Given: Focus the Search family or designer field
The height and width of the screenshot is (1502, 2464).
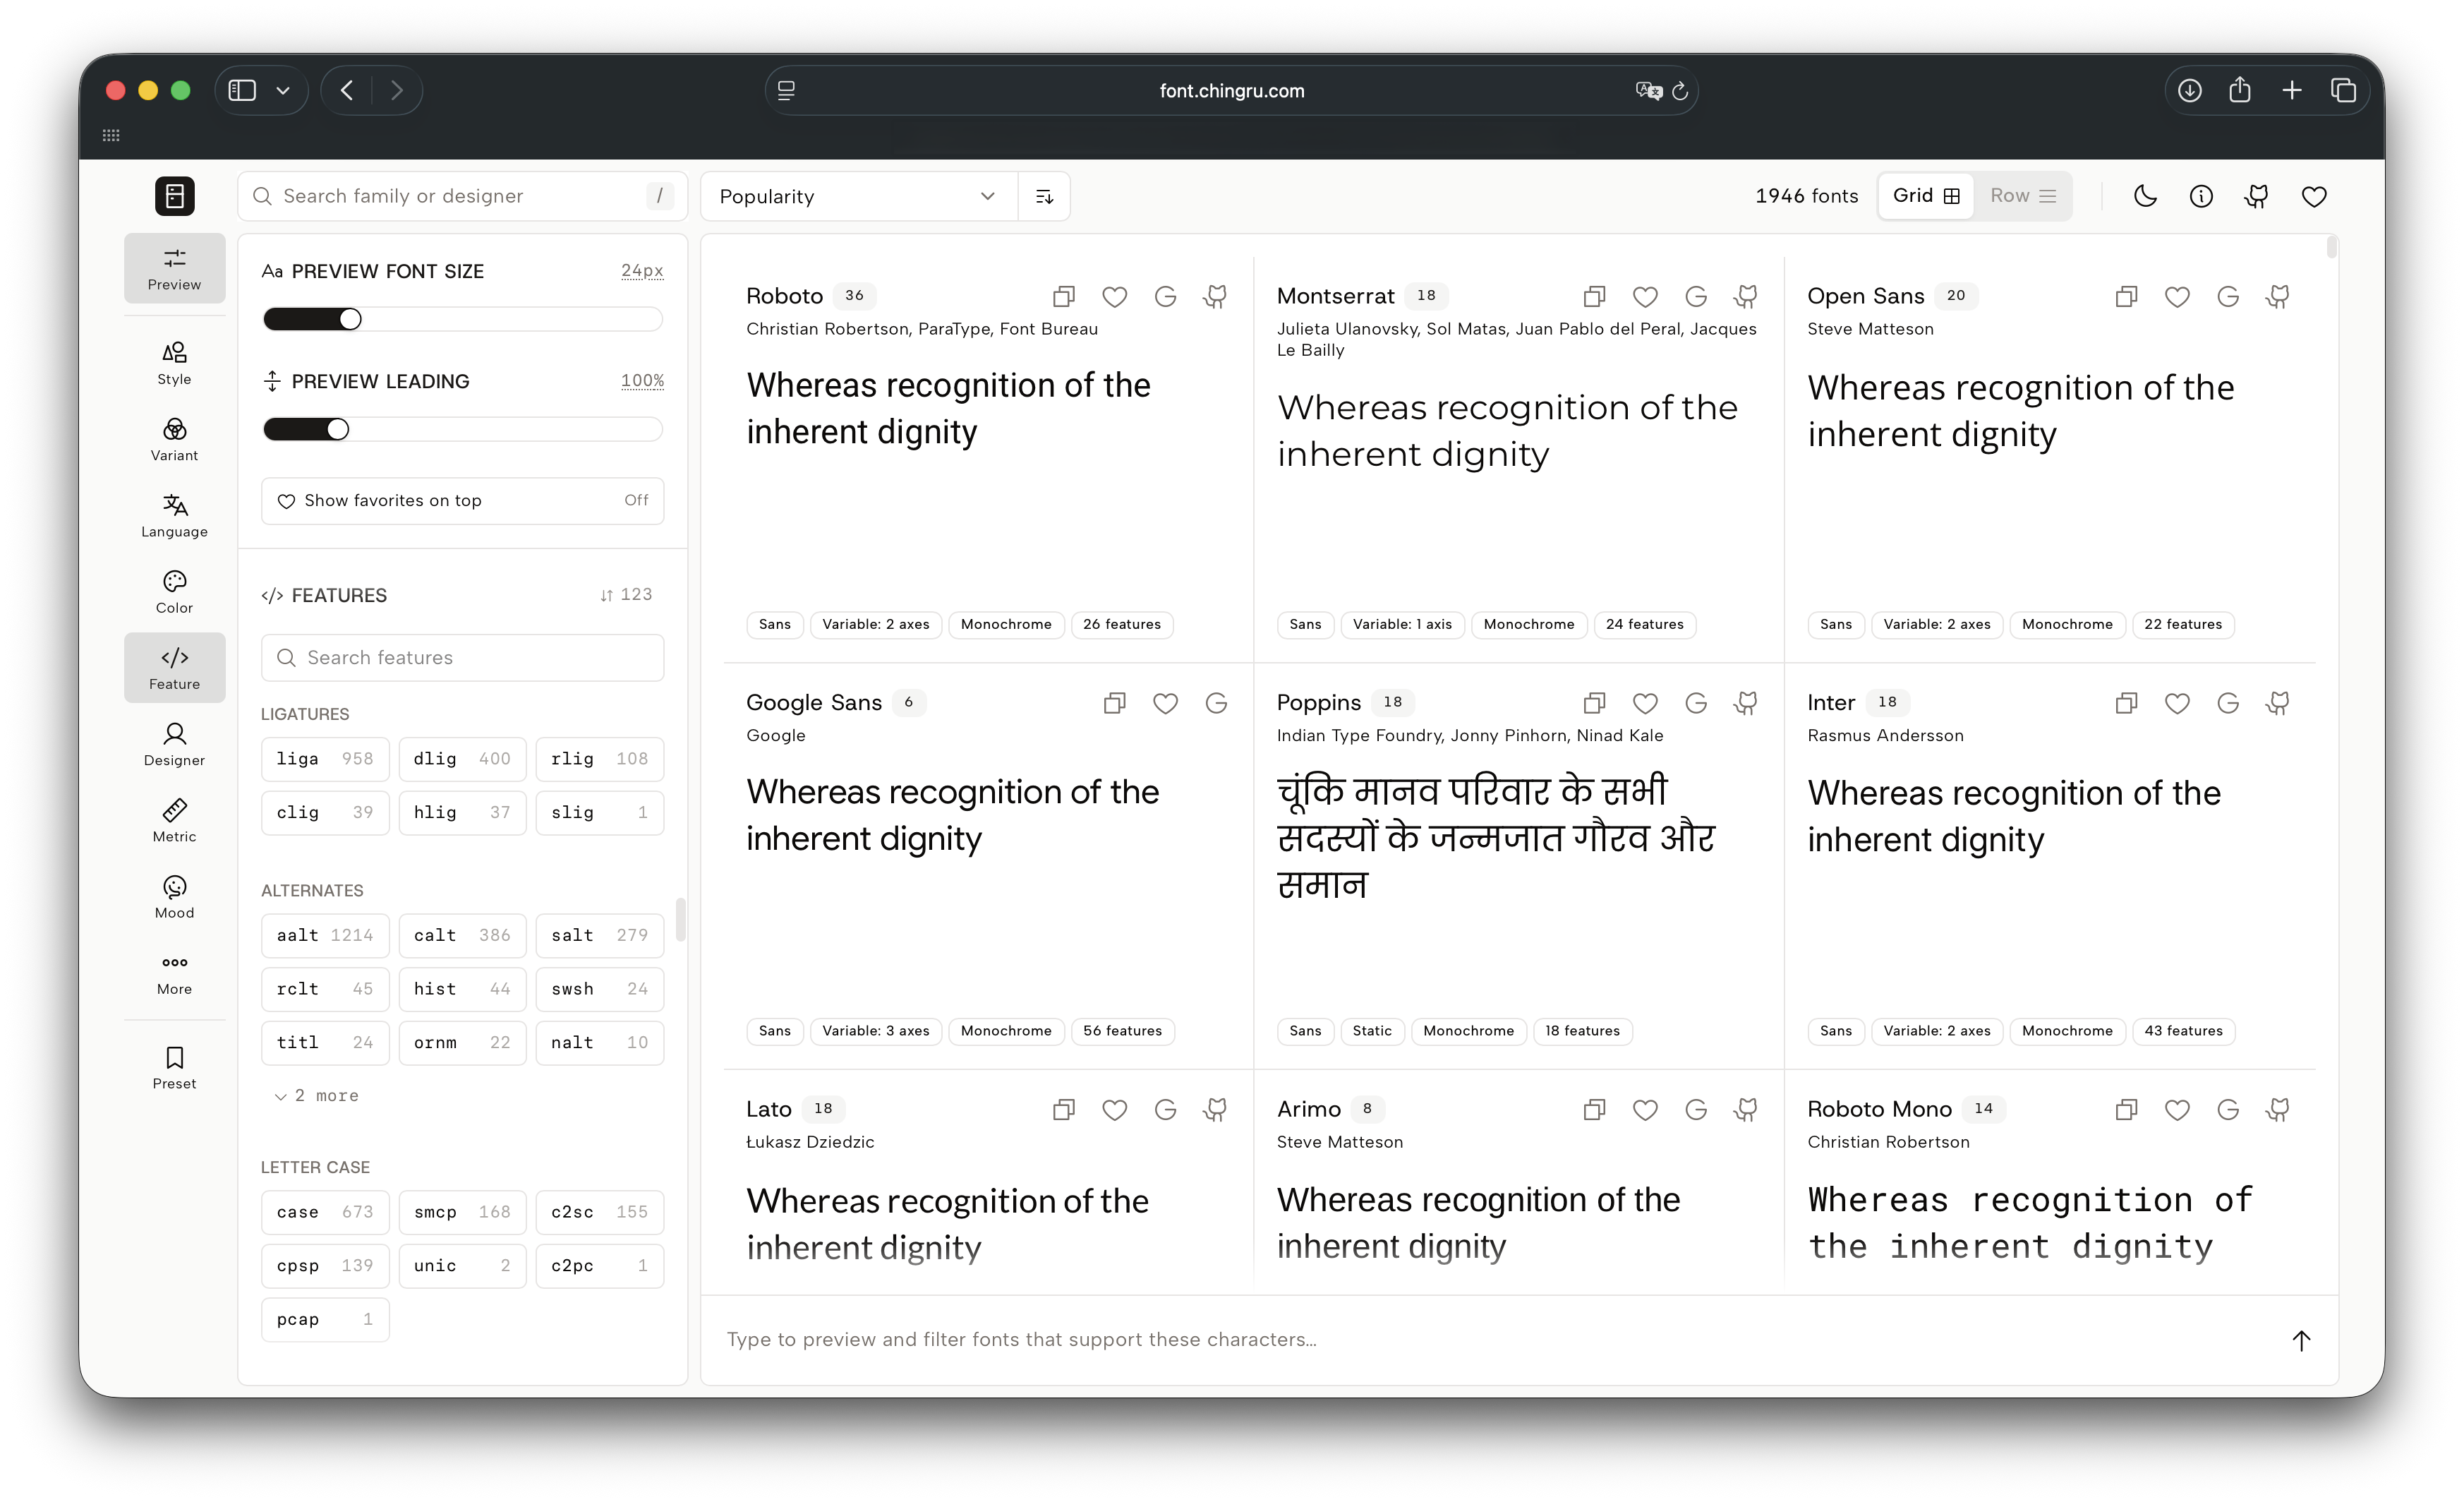Looking at the screenshot, I should pos(462,196).
